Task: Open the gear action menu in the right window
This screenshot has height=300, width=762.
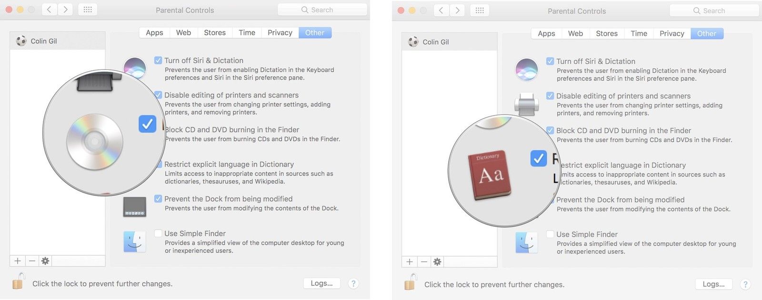Action: pos(437,262)
